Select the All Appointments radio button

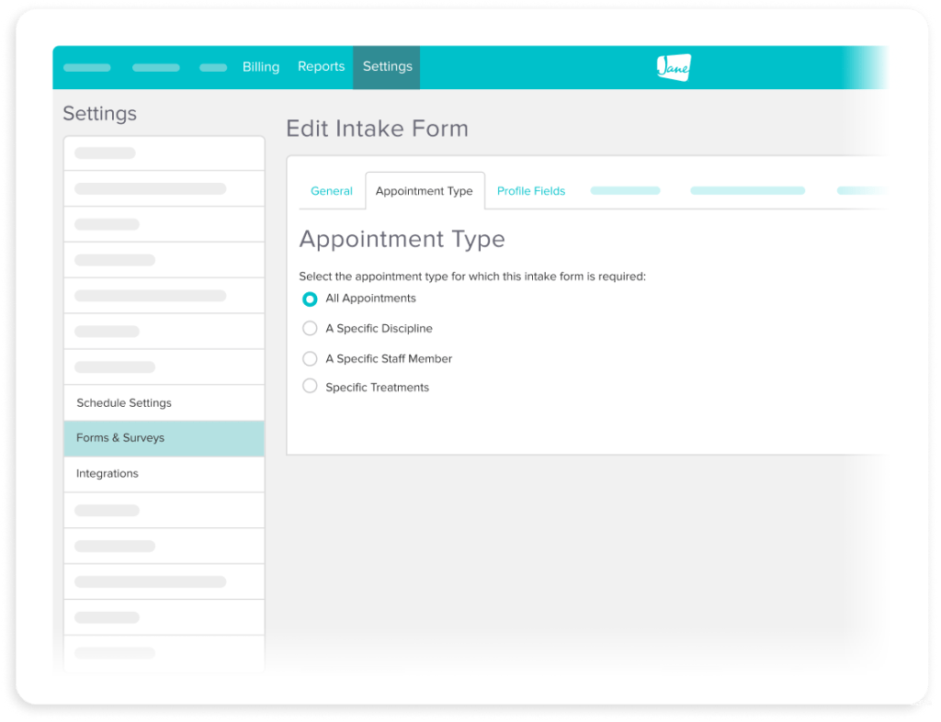click(310, 299)
